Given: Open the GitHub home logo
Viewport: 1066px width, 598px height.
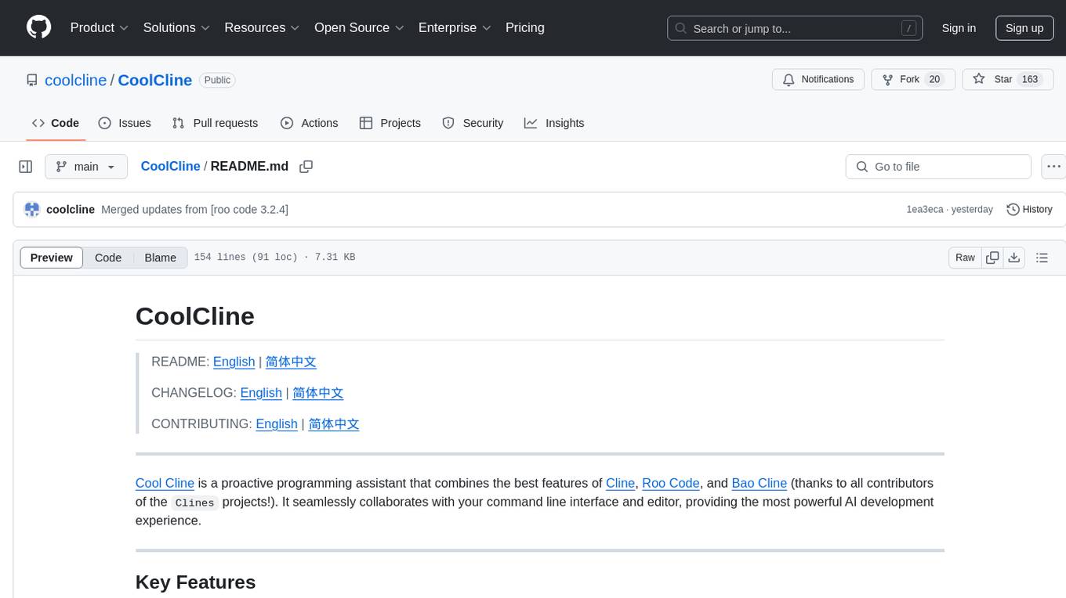Looking at the screenshot, I should point(39,27).
